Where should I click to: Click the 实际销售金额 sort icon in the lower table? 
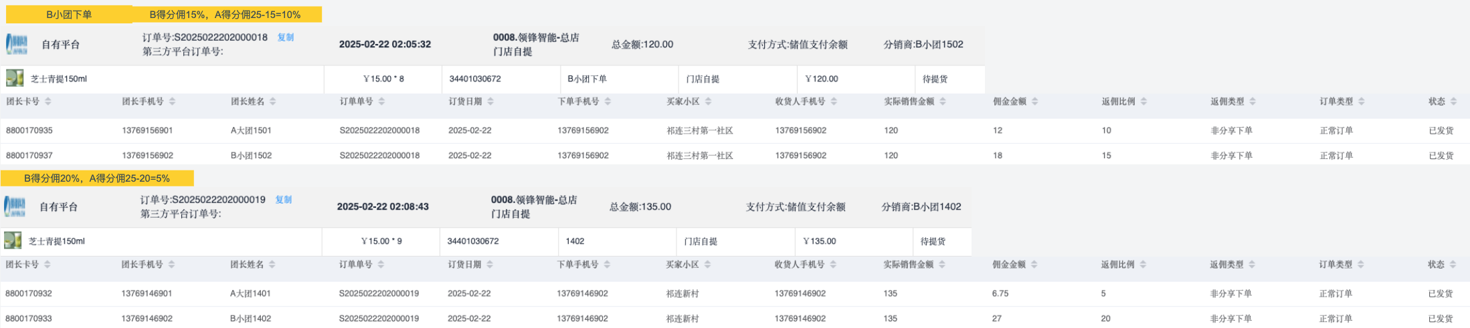[942, 265]
